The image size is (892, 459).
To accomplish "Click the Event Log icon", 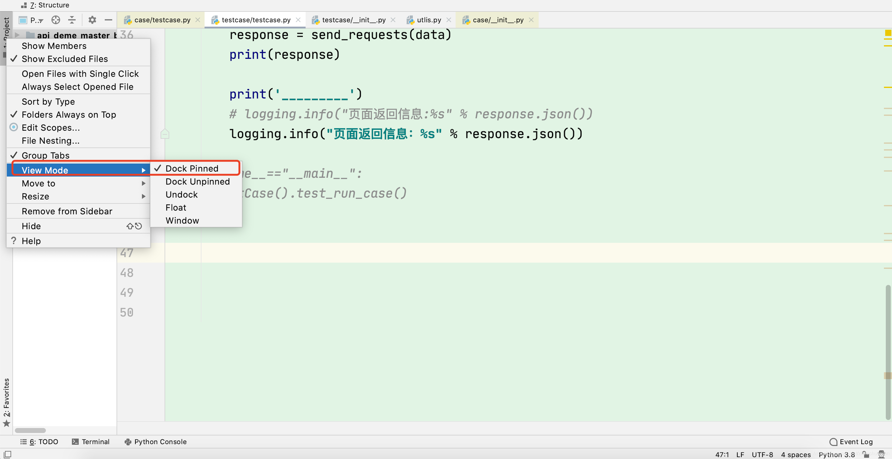I will [x=833, y=441].
